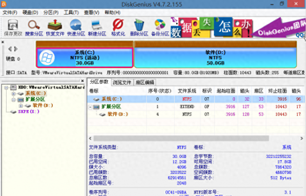
Task: Click the 终止柱面 column header
Action: tap(277, 91)
